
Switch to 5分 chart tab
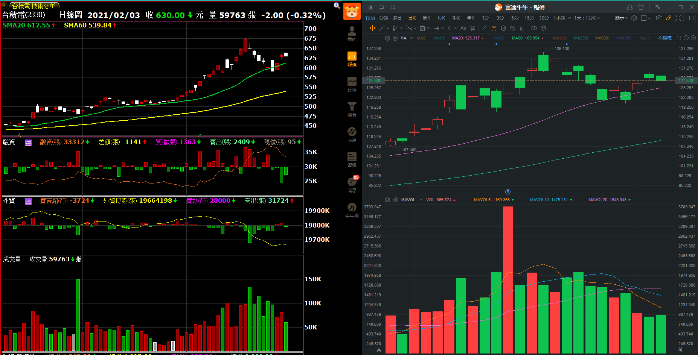tap(515, 18)
